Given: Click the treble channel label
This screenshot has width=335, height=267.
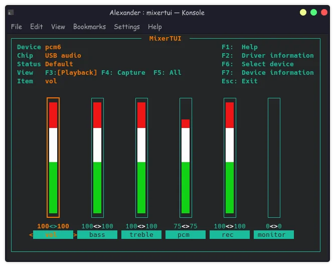Looking at the screenshot, I should click(141, 234).
